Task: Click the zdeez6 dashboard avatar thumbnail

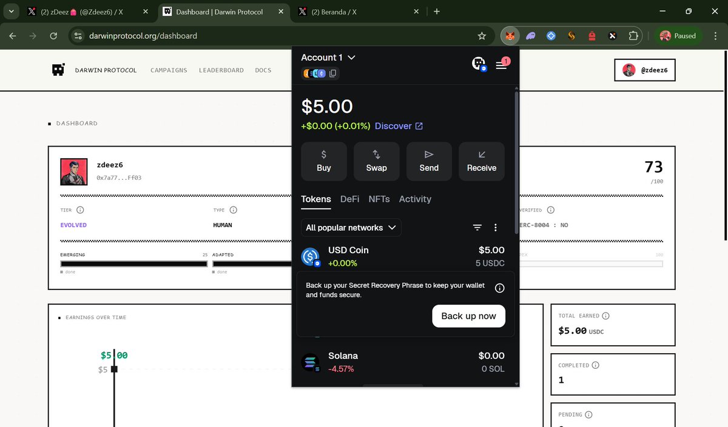Action: [74, 172]
